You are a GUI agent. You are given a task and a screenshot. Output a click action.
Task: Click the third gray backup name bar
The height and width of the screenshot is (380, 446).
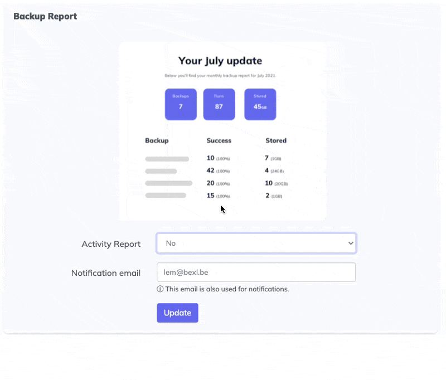(x=168, y=183)
